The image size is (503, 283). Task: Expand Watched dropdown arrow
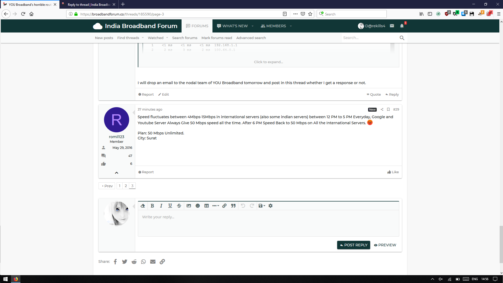[x=167, y=38]
